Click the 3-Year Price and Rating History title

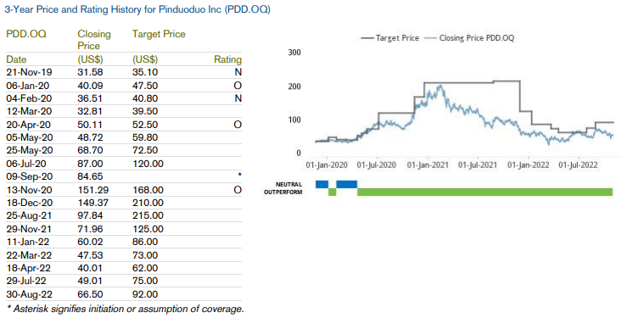pos(137,9)
